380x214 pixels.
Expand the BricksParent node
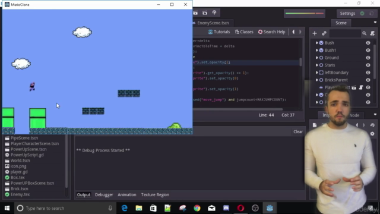pyautogui.click(x=316, y=80)
